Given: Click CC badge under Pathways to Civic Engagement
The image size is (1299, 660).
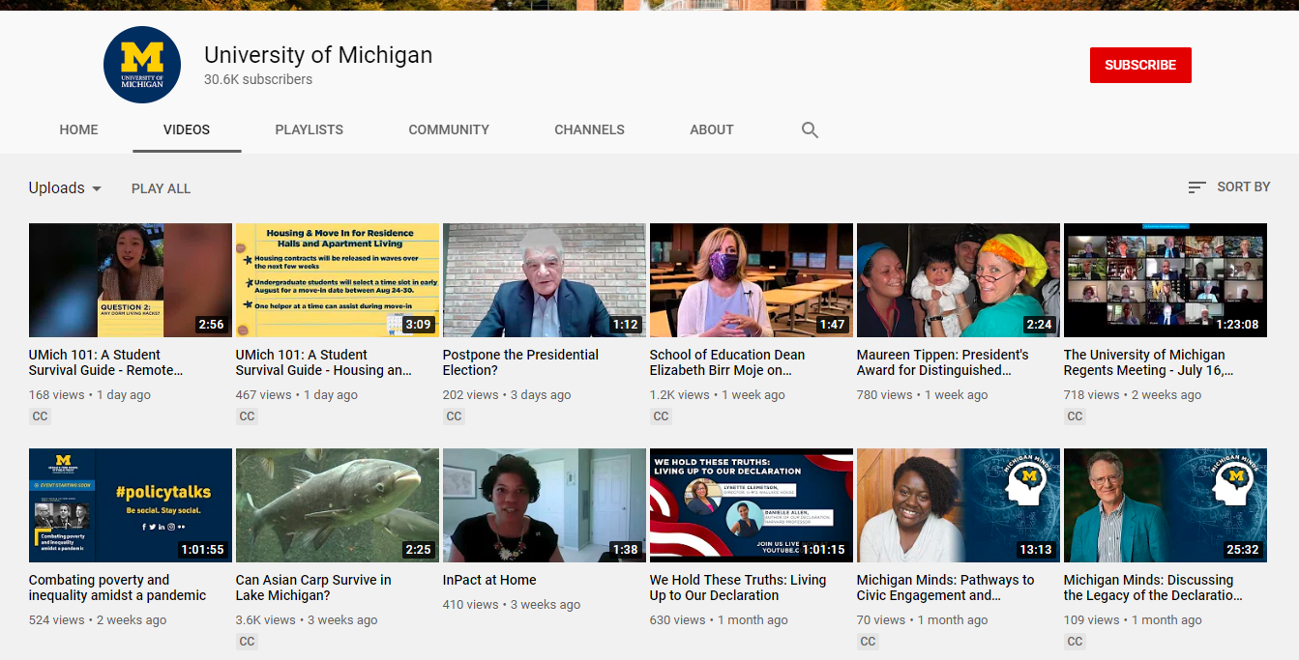Looking at the screenshot, I should pos(868,642).
